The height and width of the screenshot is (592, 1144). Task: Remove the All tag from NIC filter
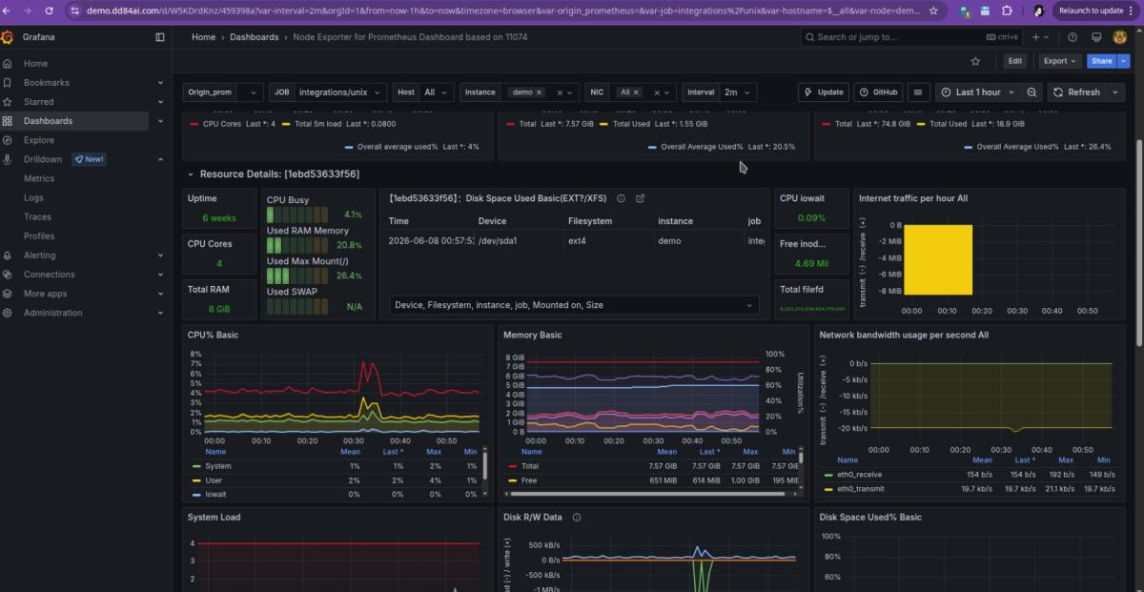pyautogui.click(x=636, y=92)
